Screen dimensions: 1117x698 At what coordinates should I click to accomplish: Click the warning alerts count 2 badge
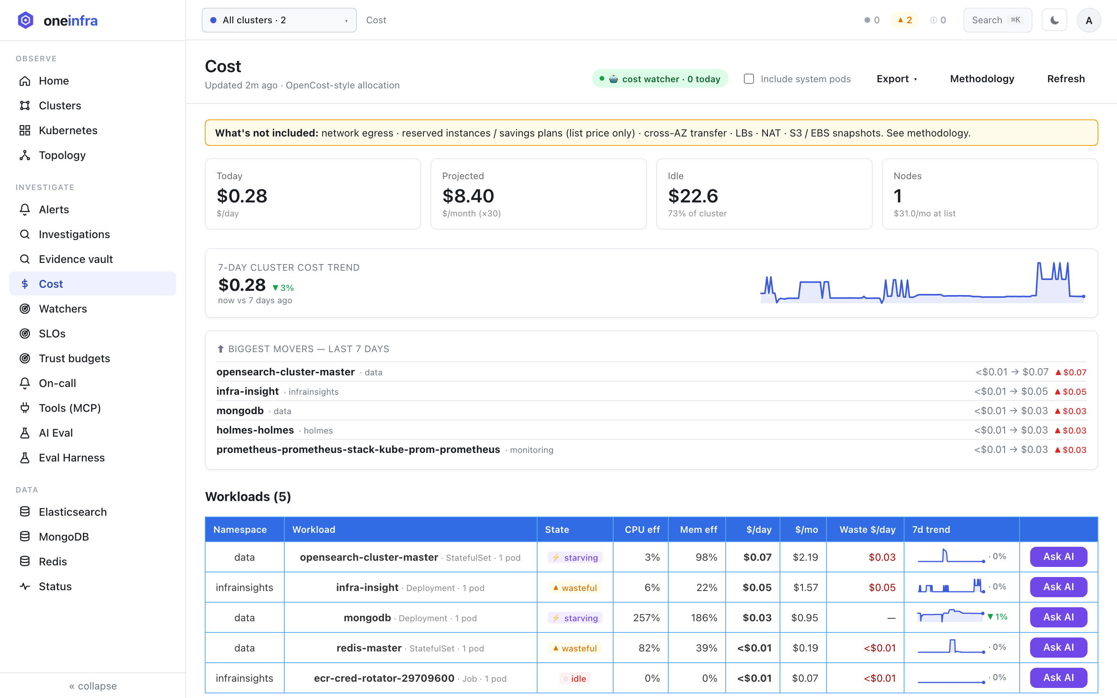905,20
